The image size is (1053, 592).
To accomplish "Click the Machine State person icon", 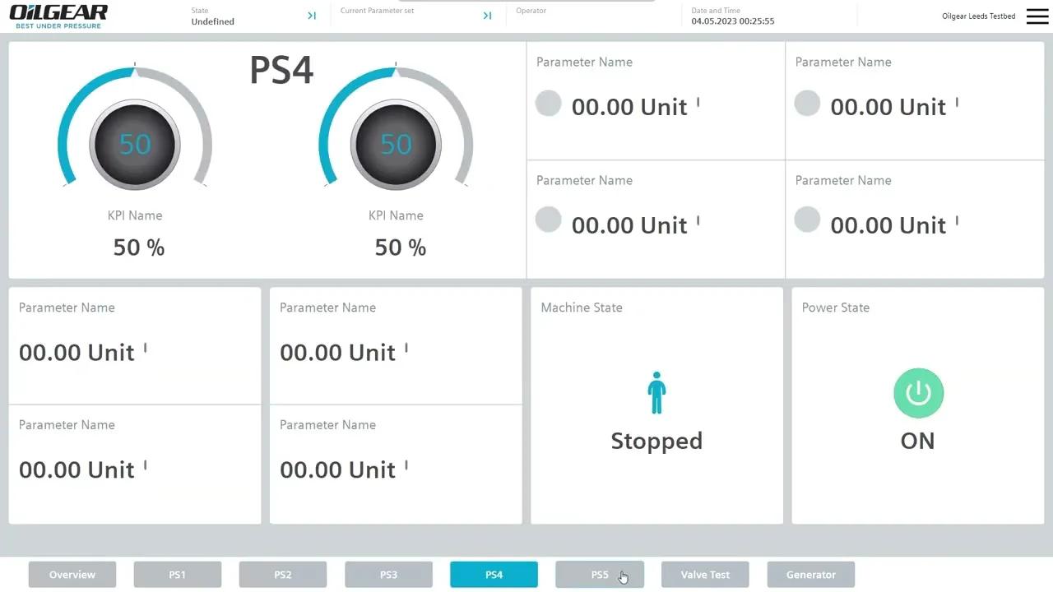I will coord(656,393).
